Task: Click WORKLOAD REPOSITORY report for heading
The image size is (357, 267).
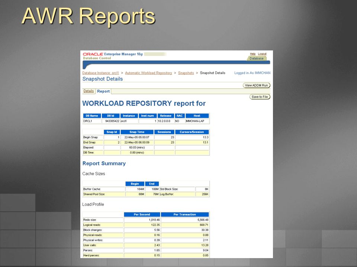Action: 144,103
